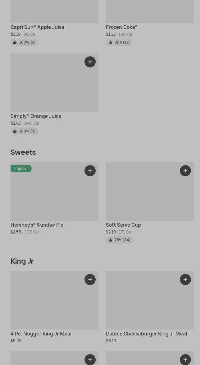Screen dimensions: 200x365
Task: Open Capri Sun Apple Juice item
Action: (38, 27)
